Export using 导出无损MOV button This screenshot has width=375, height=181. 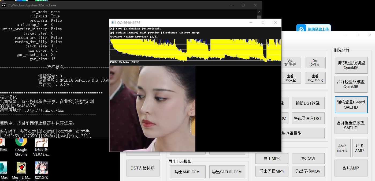308,171
